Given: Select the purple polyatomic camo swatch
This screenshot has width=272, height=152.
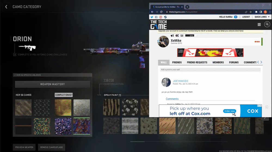Looking at the screenshot, I should (63, 126).
